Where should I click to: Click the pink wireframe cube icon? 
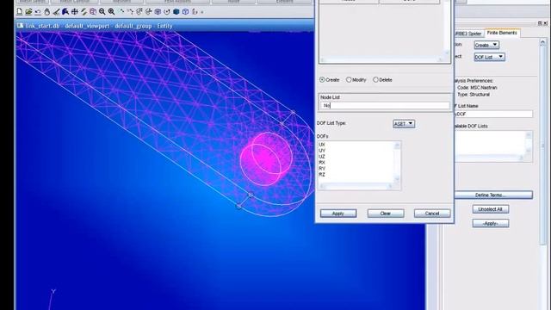tap(93, 12)
